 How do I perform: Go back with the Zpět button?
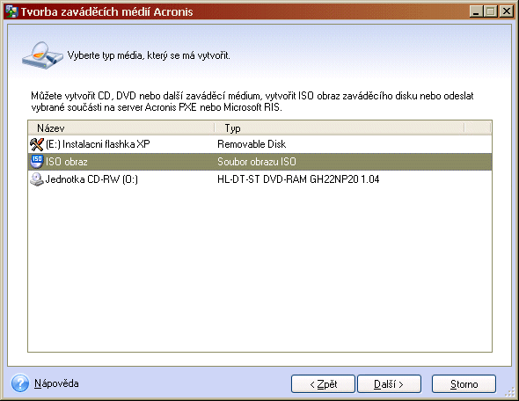[323, 383]
